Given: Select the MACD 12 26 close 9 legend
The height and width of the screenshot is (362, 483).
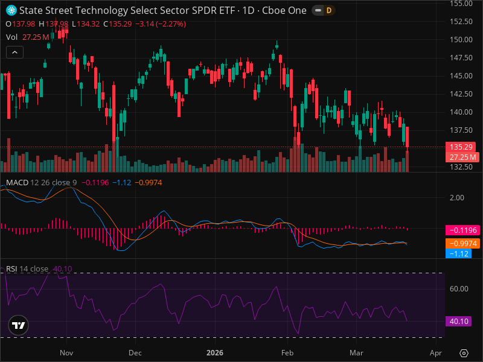Looking at the screenshot, I should tap(41, 183).
